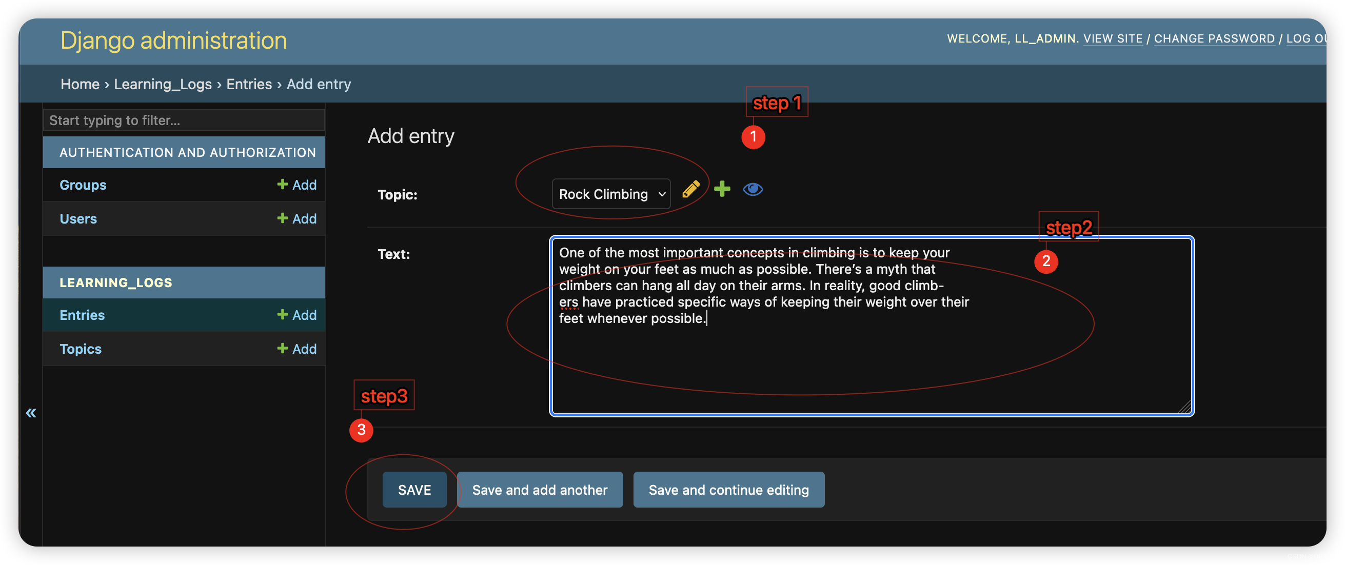Open Entries under Learning_Logs
Image resolution: width=1345 pixels, height=565 pixels.
pos(82,315)
